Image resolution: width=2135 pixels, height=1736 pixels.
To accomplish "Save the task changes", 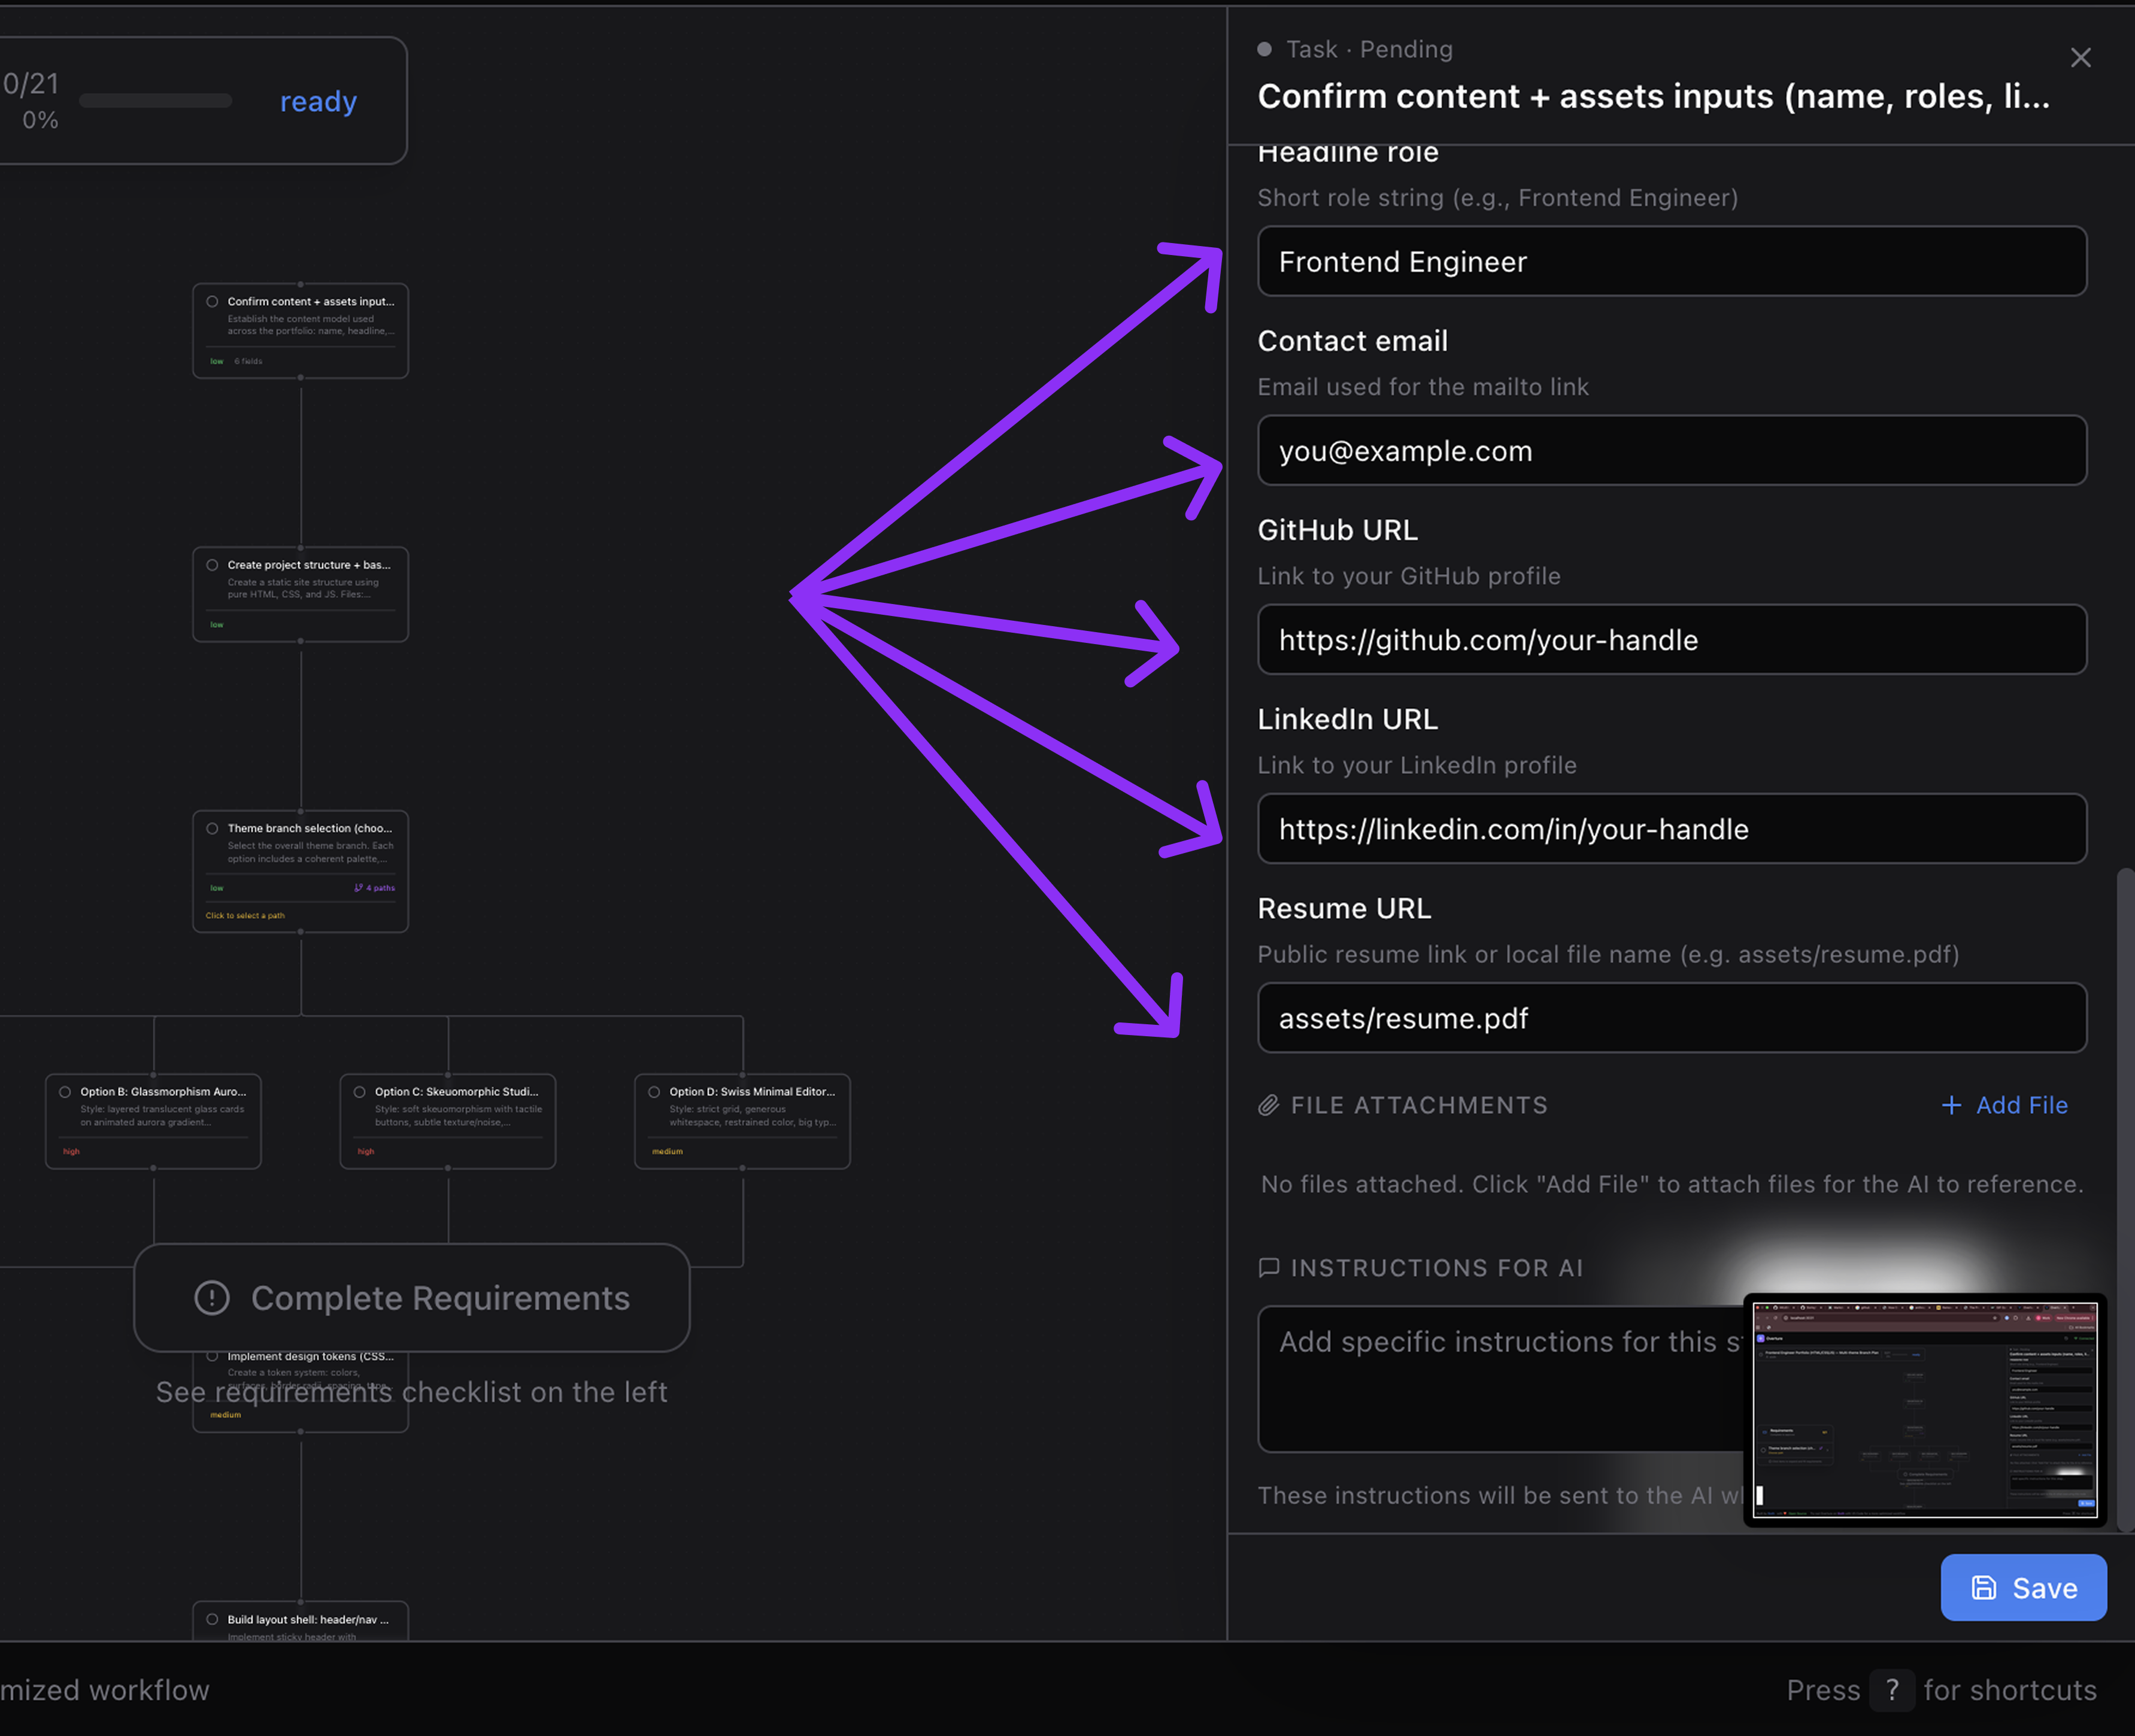I will (x=2023, y=1588).
